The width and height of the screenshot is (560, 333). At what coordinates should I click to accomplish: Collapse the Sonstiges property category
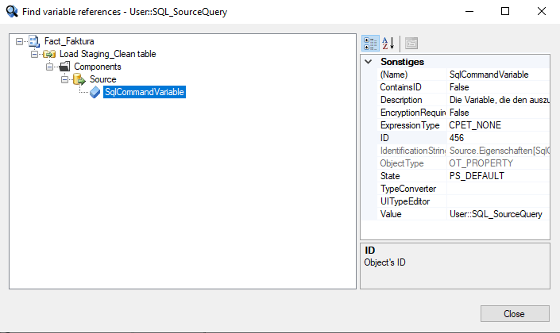coord(368,62)
